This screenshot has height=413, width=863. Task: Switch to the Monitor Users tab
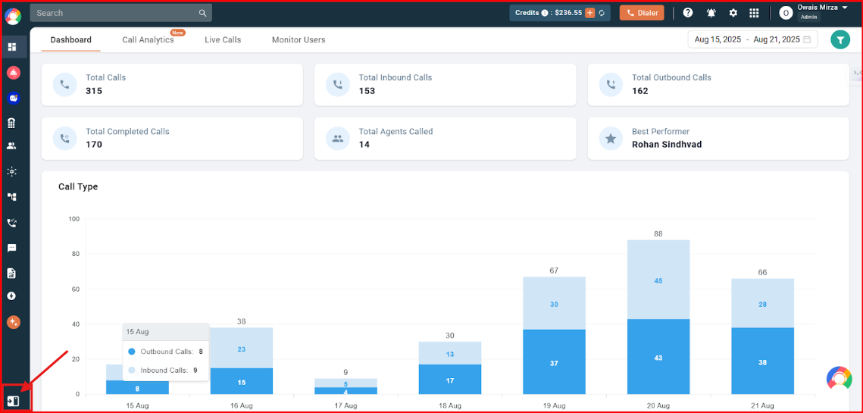click(x=299, y=39)
